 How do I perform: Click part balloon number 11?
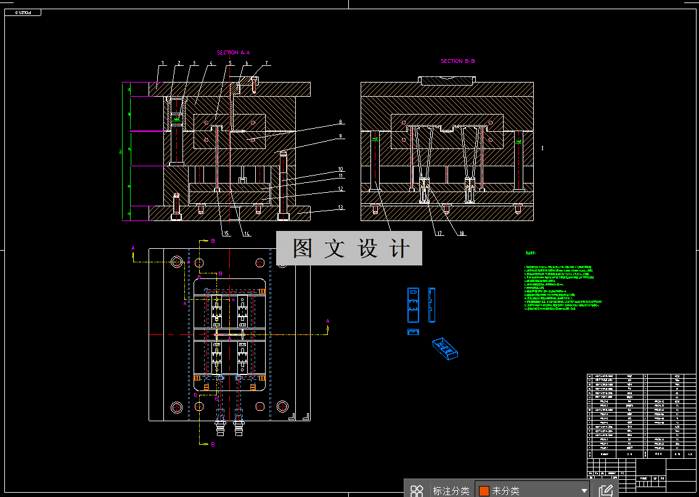[x=340, y=176]
